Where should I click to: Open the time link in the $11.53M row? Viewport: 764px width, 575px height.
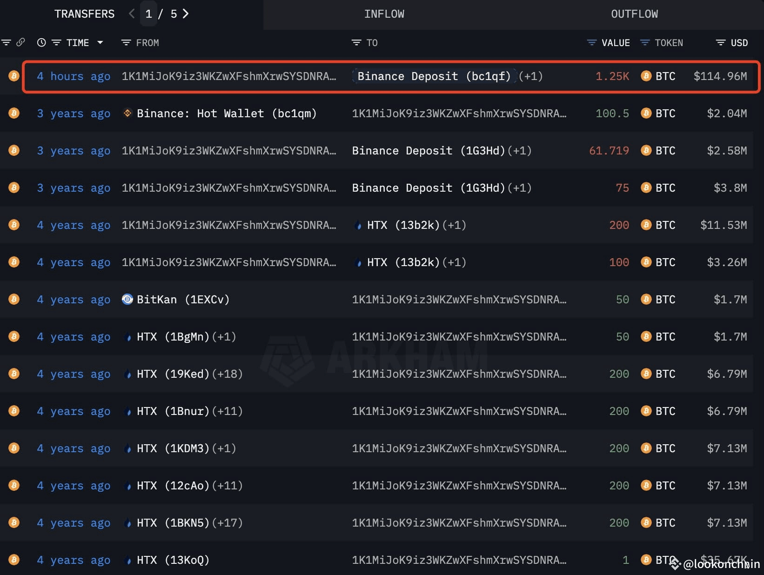pyautogui.click(x=74, y=225)
